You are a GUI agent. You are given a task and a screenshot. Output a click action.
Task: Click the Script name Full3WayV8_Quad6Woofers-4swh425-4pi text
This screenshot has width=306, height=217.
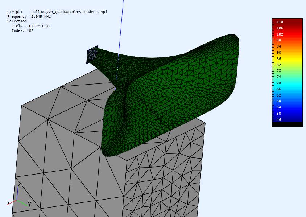coord(69,12)
